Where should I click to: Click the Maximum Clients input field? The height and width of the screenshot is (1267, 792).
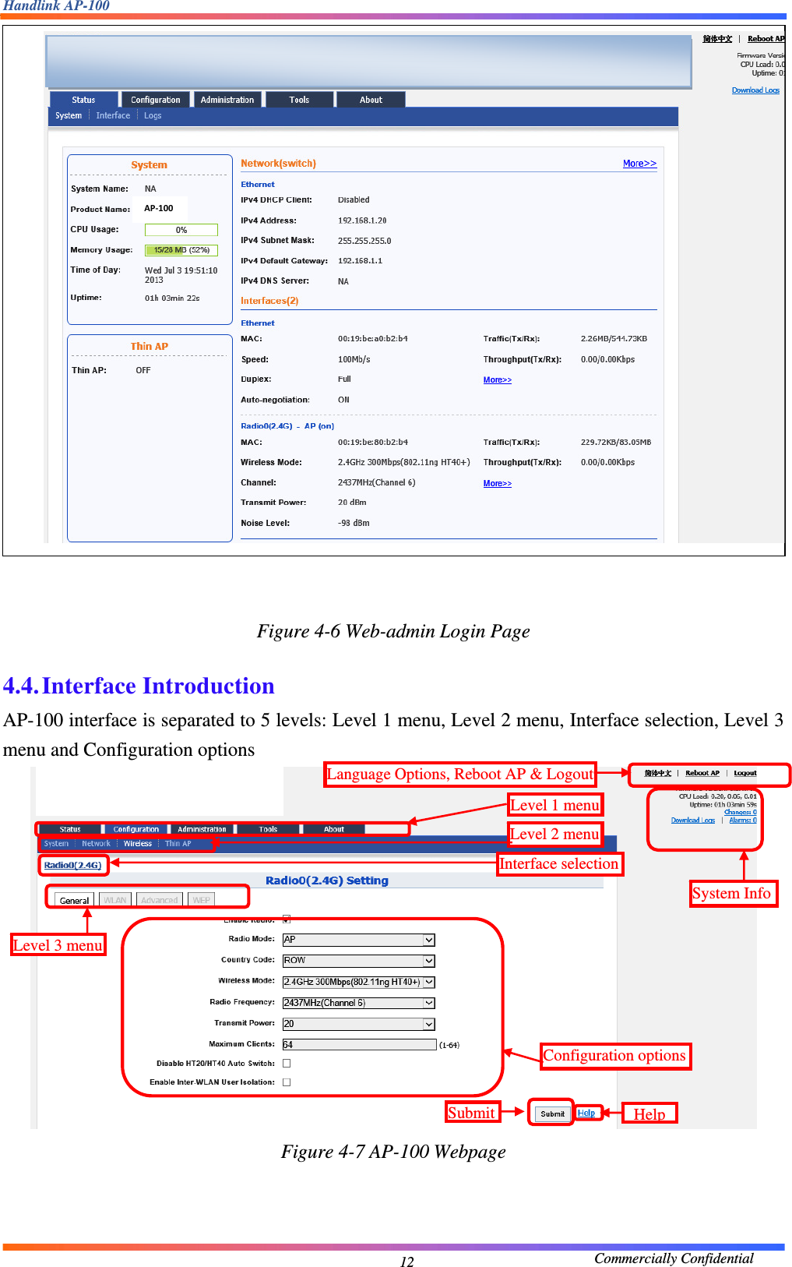pyautogui.click(x=359, y=1044)
